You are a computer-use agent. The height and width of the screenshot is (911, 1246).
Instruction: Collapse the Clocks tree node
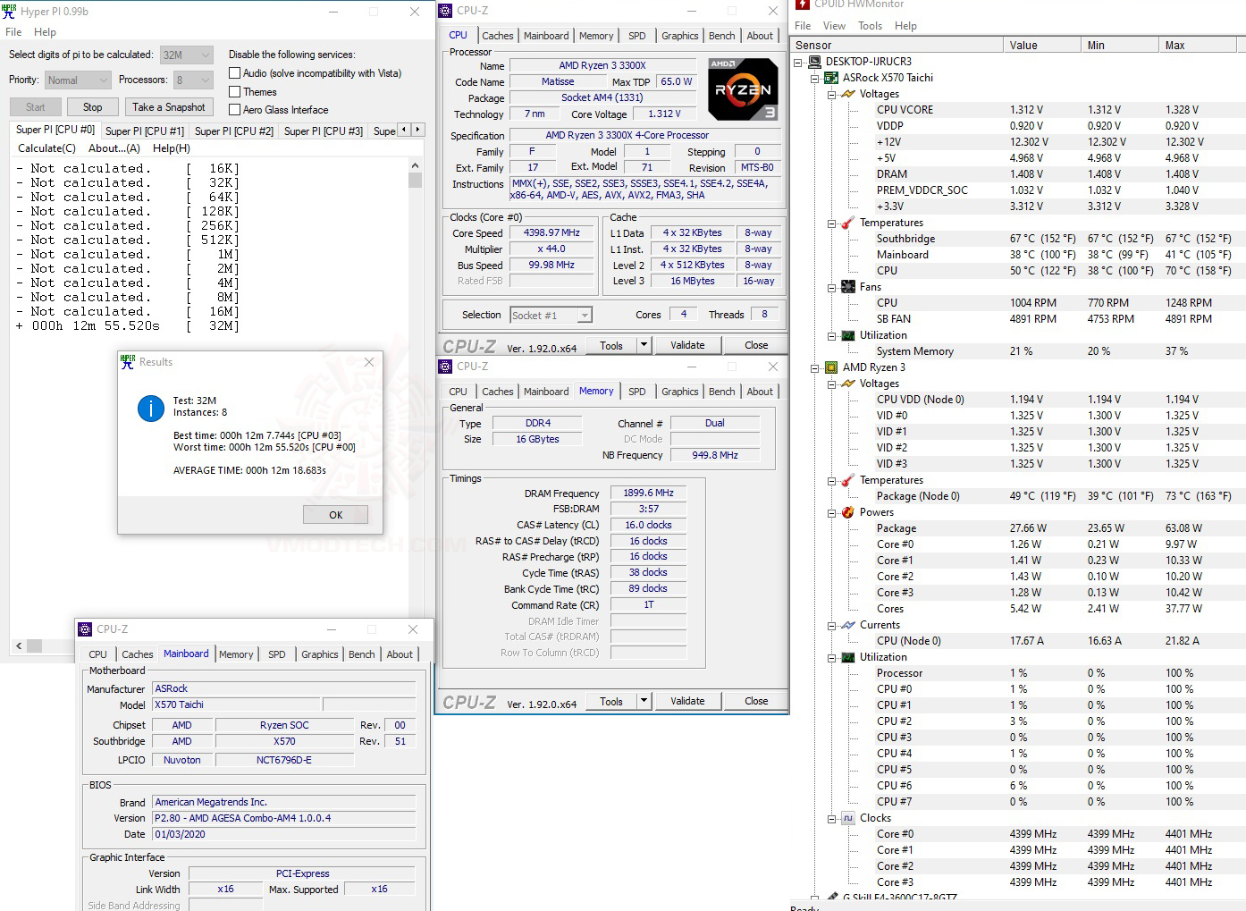click(832, 818)
